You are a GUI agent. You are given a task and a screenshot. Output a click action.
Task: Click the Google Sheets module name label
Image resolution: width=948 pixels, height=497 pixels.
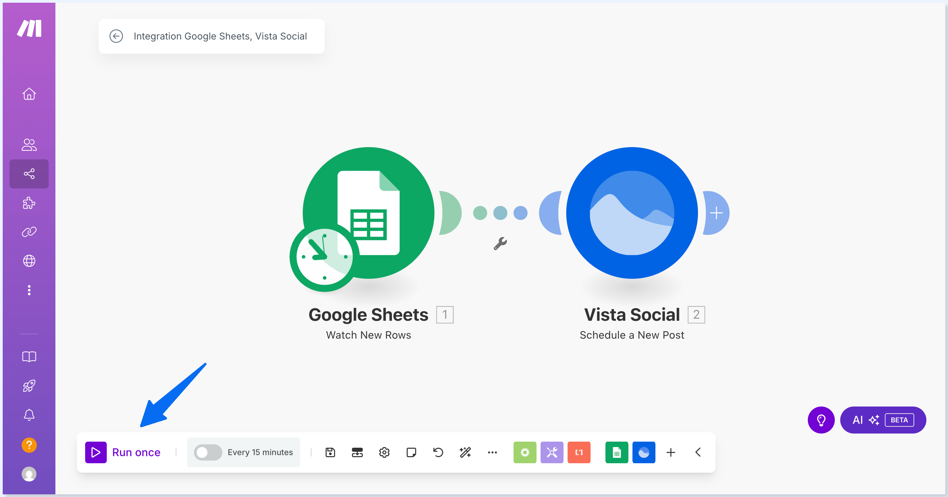tap(368, 315)
